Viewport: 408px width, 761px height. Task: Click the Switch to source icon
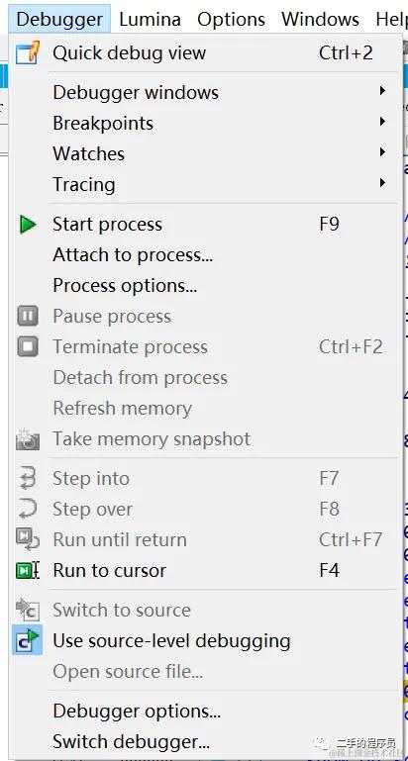(28, 610)
